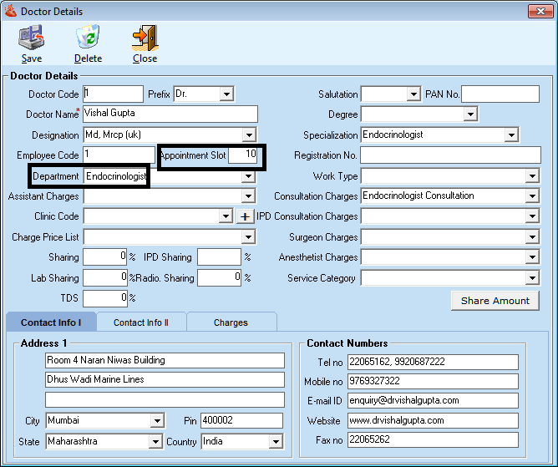Switch to the Contact Info II tab

point(140,322)
